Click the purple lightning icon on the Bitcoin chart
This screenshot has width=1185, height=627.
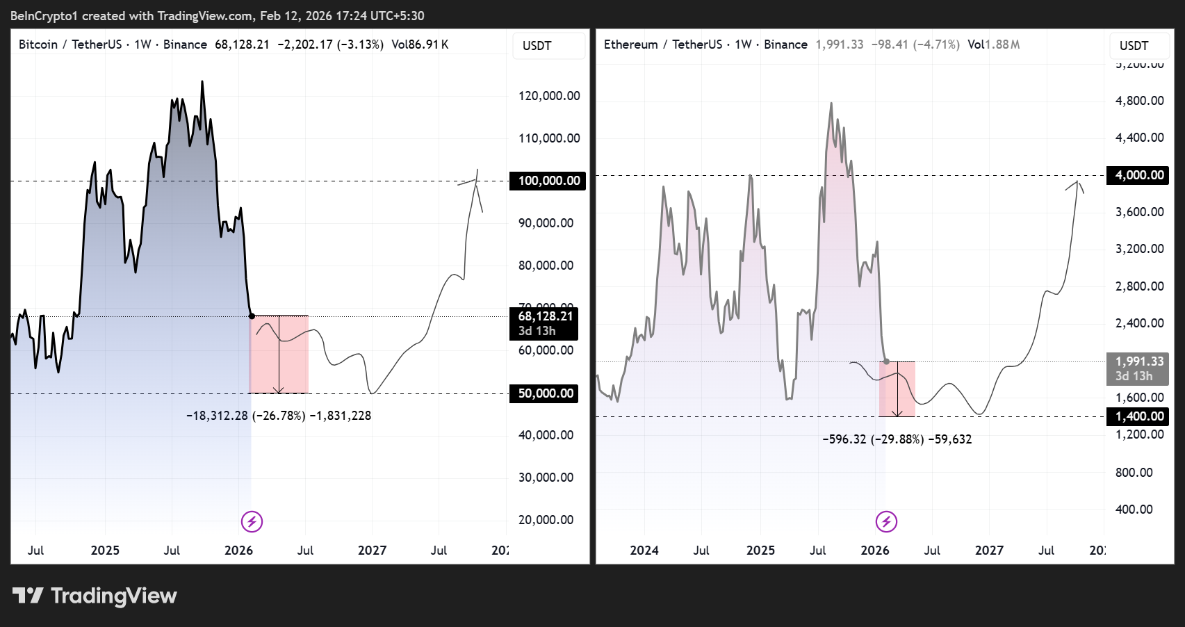coord(252,521)
